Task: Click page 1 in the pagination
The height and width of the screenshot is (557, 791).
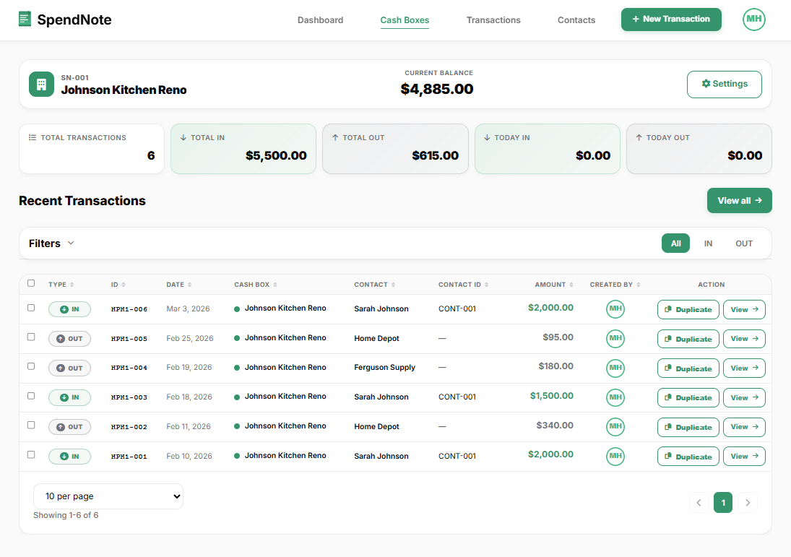Action: [723, 502]
